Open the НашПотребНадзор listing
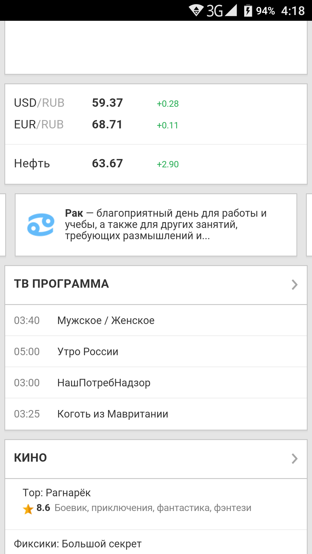The height and width of the screenshot is (554, 312). pos(104,383)
